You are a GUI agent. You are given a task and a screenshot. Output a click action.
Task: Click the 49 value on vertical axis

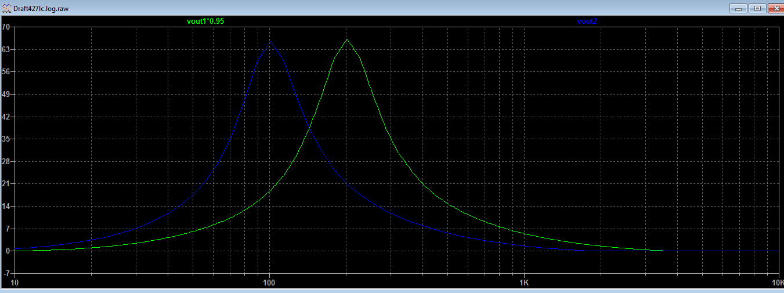[x=6, y=94]
